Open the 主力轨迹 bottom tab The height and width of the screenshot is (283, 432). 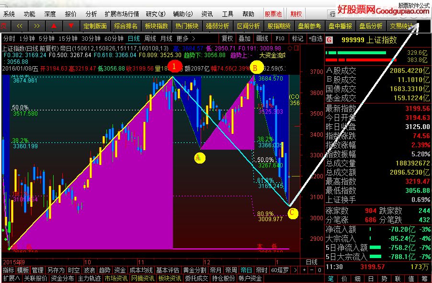click(x=89, y=278)
